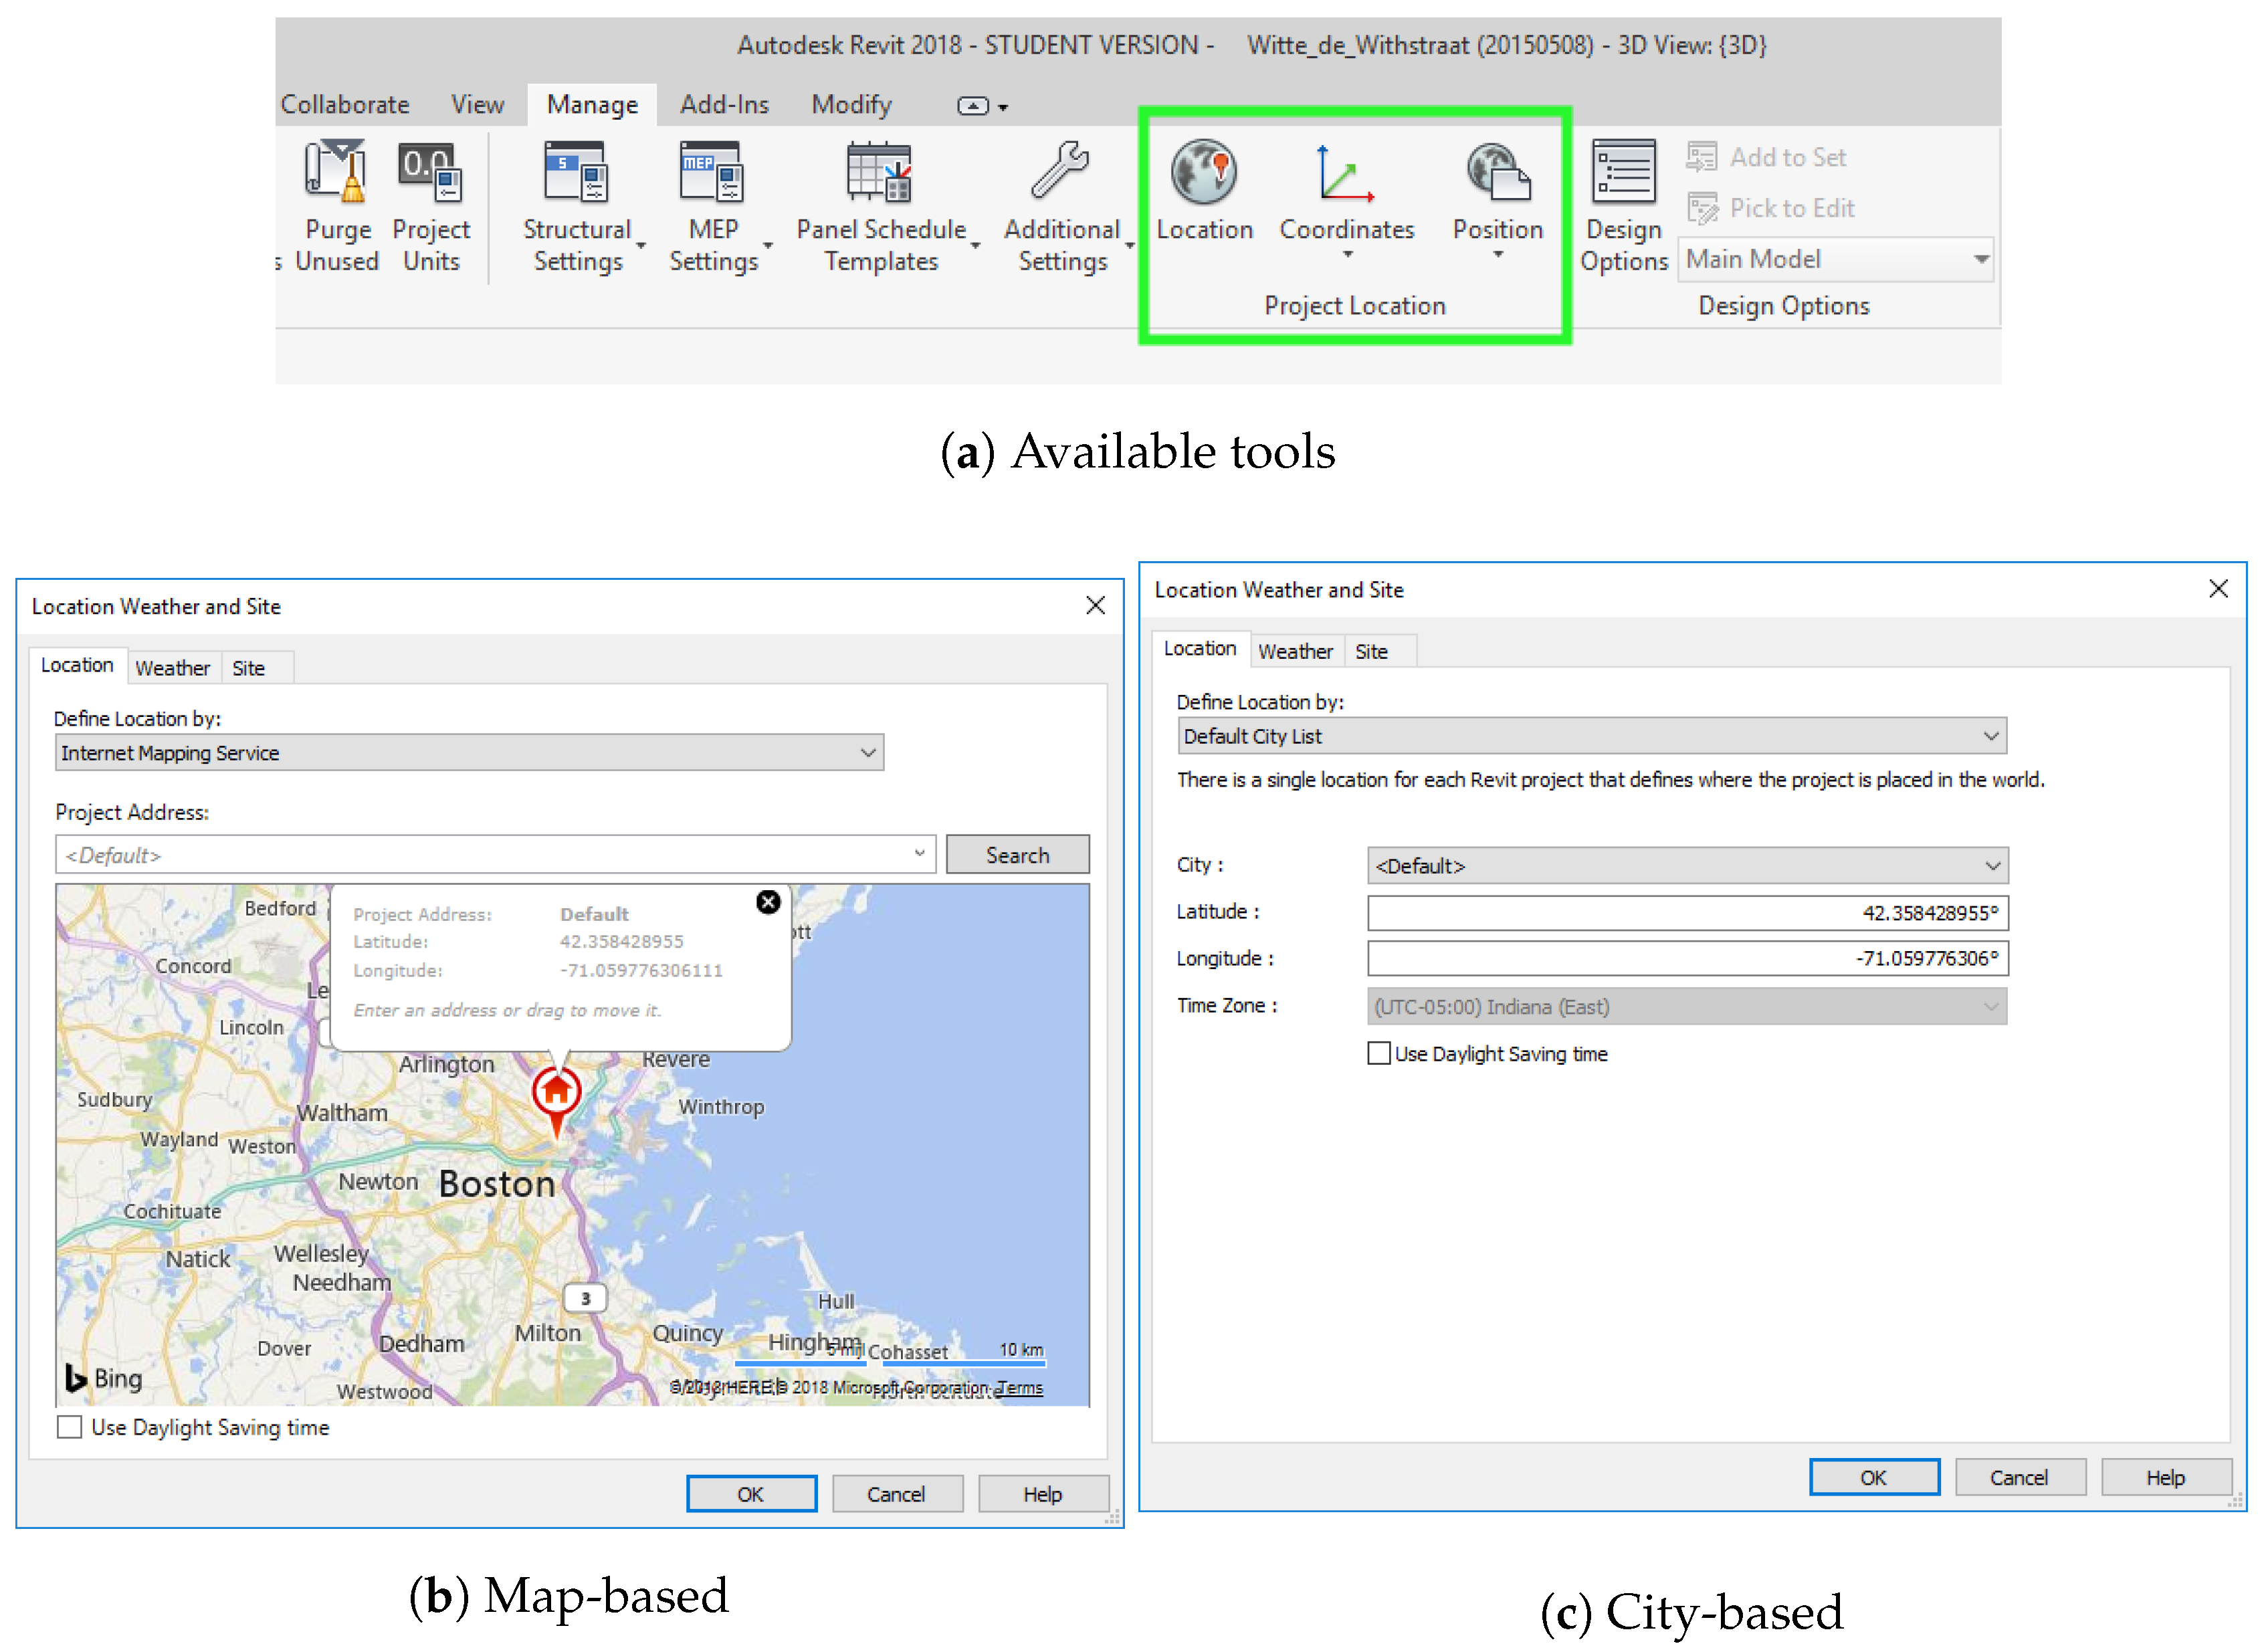Open the Coordinates tool dropdown
2262x1652 pixels.
(x=1347, y=255)
